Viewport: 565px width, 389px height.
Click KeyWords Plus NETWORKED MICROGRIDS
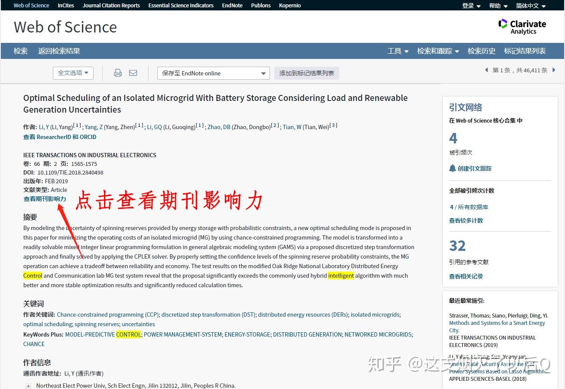[x=378, y=334]
